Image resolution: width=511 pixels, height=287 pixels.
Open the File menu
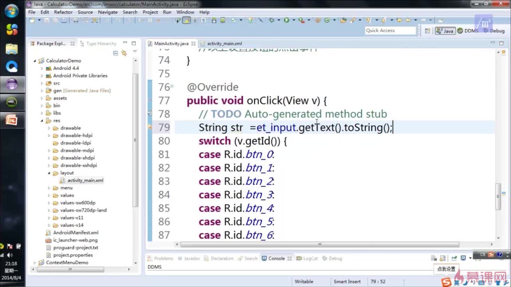point(32,12)
